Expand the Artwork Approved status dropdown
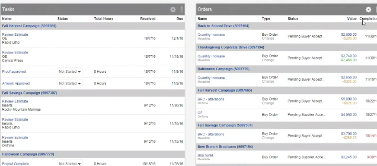The width and height of the screenshot is (377, 166). point(70,84)
